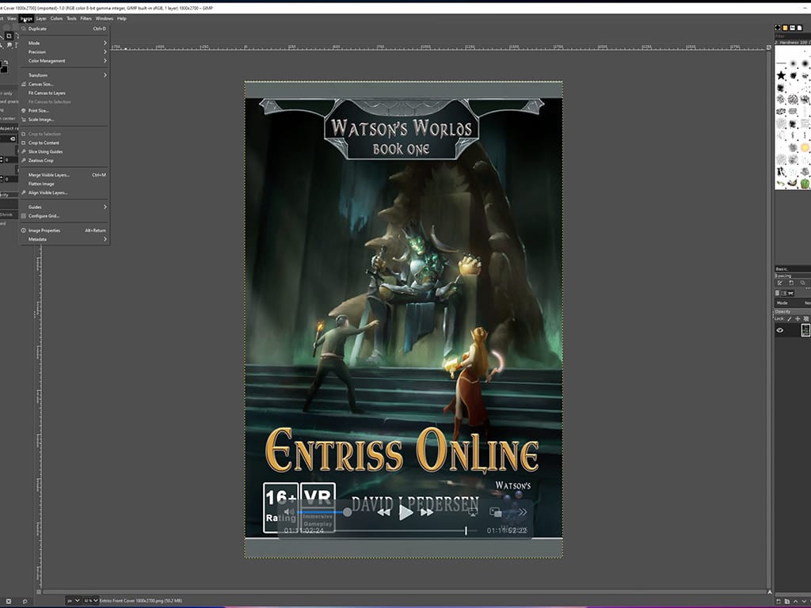Click Duplicate in the Image menu
Image resolution: width=811 pixels, height=608 pixels.
click(37, 28)
